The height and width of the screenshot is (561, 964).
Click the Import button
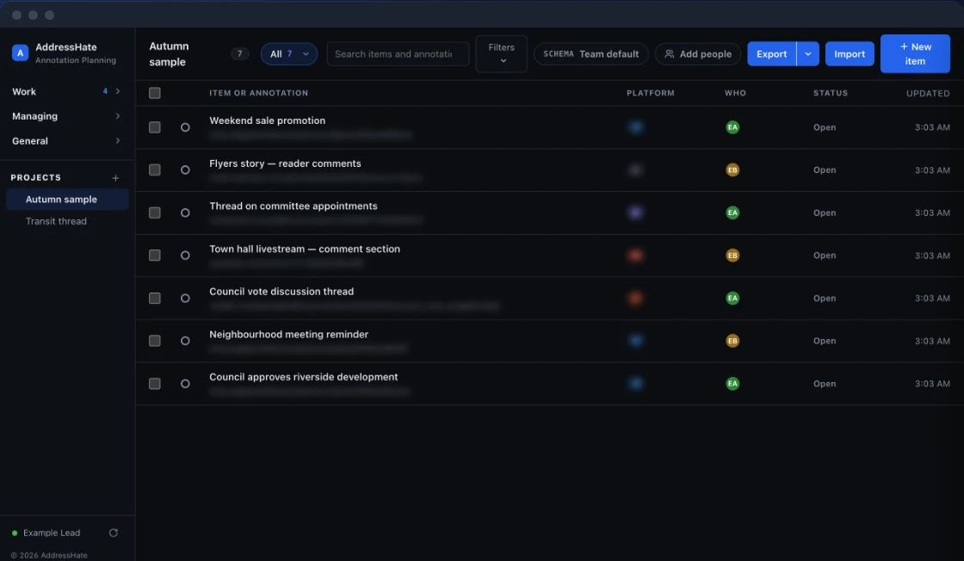(850, 54)
